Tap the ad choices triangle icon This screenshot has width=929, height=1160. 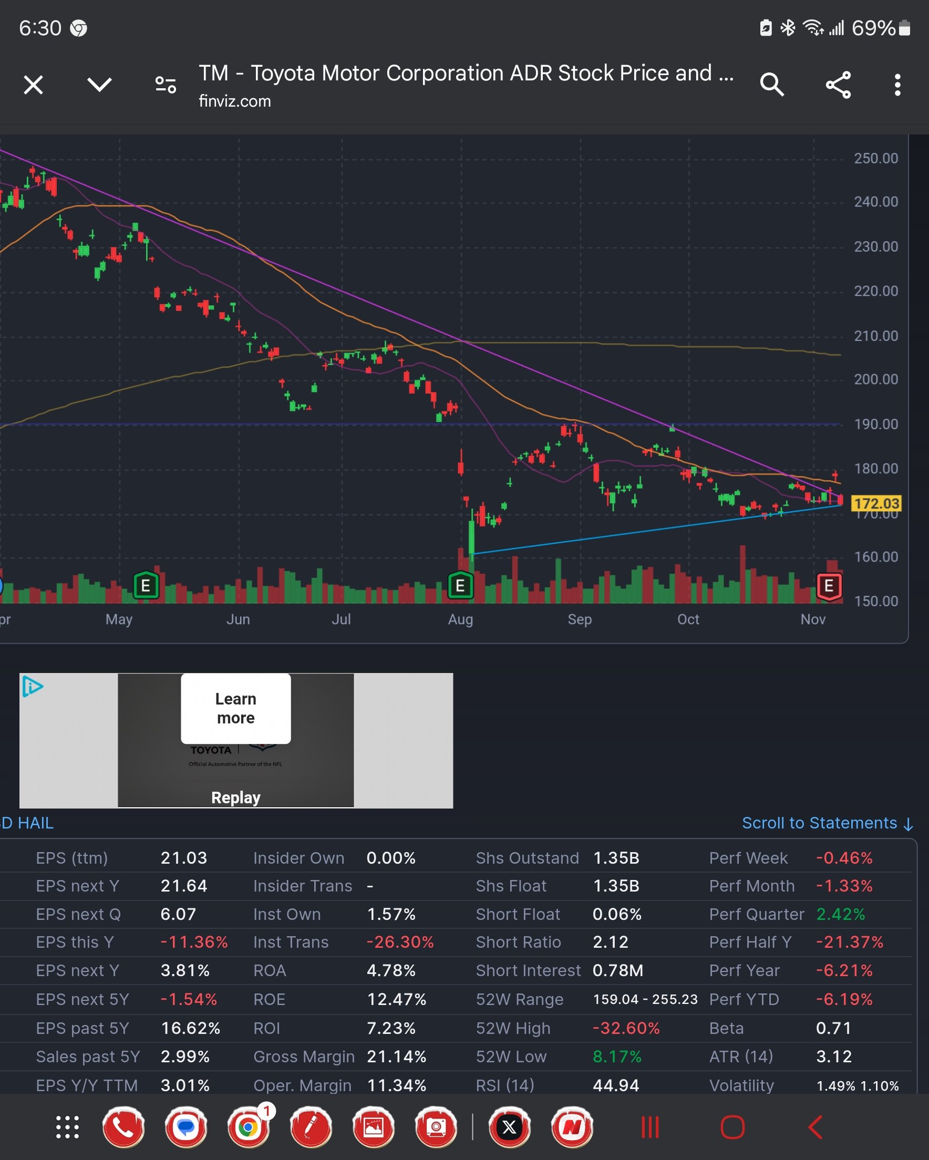pyautogui.click(x=32, y=687)
